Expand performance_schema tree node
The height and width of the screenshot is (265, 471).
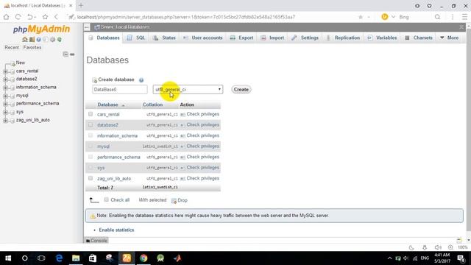click(x=5, y=104)
